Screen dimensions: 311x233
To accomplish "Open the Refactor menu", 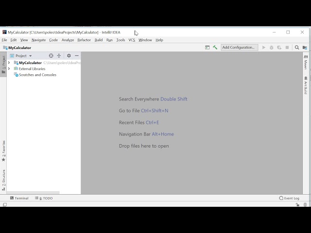I will click(84, 40).
